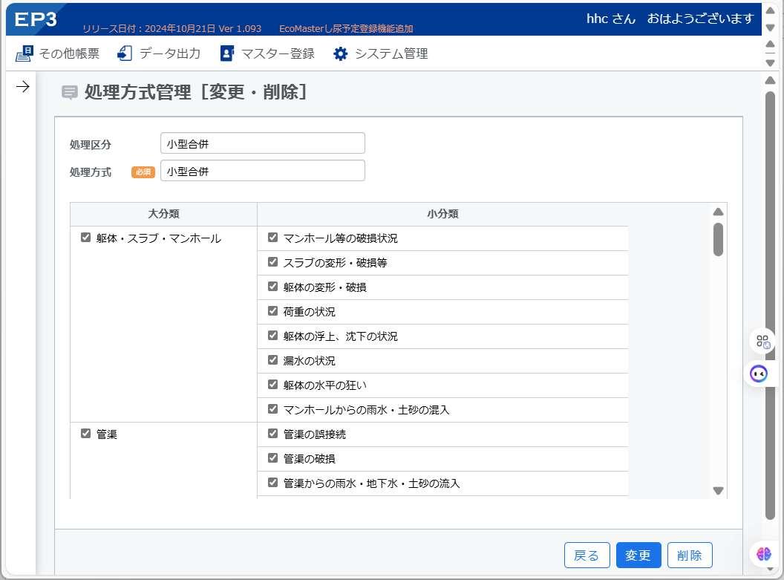Click the brain icon at bottom right
Viewport: 784px width, 580px height.
point(763,554)
